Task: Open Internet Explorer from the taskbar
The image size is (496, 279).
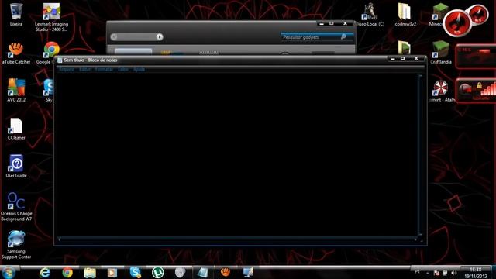Action: pyautogui.click(x=45, y=272)
